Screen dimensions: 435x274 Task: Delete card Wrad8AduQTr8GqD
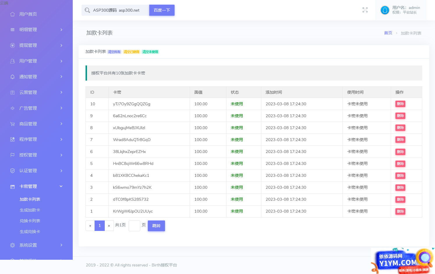pyautogui.click(x=400, y=140)
